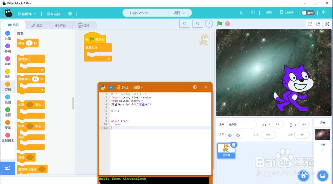Click the x coordinate field 92
Image resolution: width=333 pixels, height=184 pixels.
click(277, 125)
